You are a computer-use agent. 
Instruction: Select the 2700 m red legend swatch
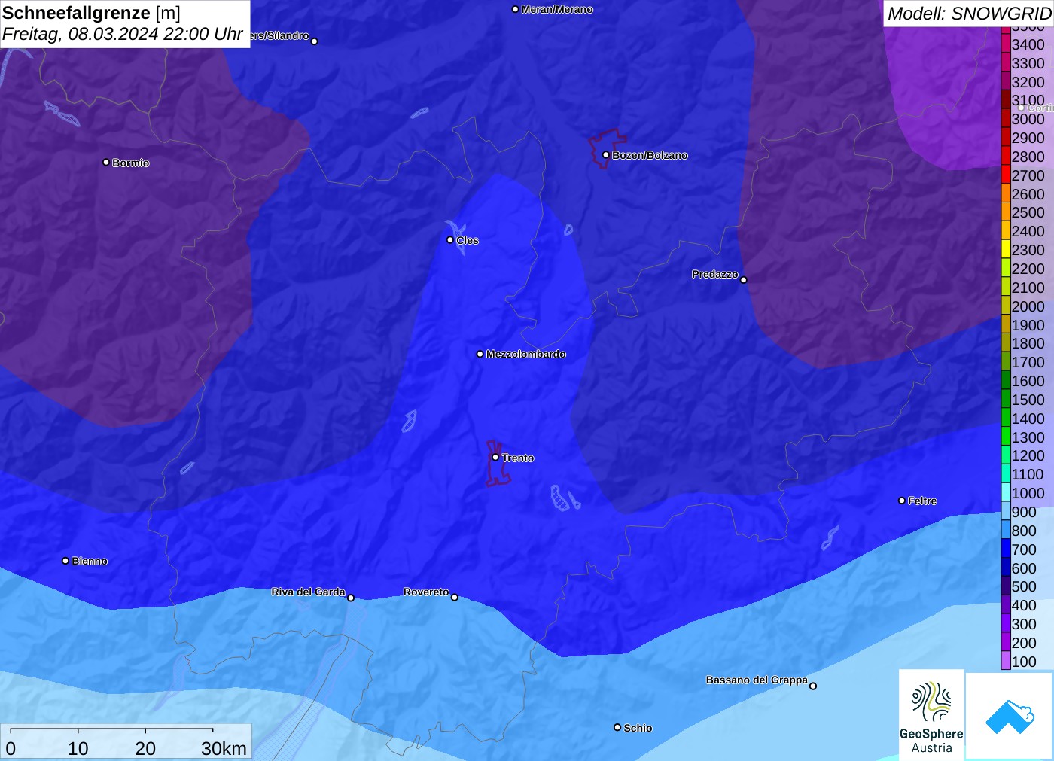click(x=1006, y=175)
